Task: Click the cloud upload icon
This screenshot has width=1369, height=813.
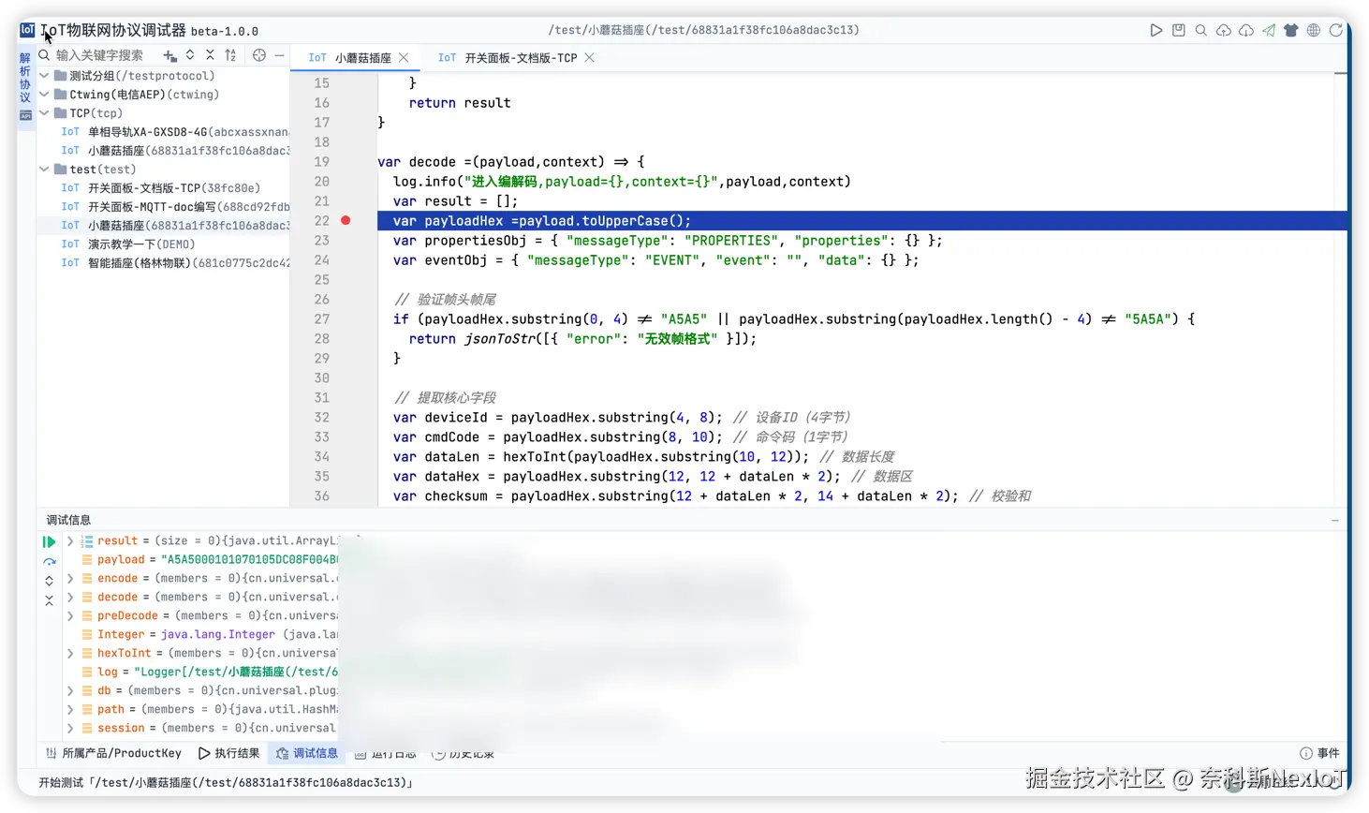Action: coord(1224,30)
